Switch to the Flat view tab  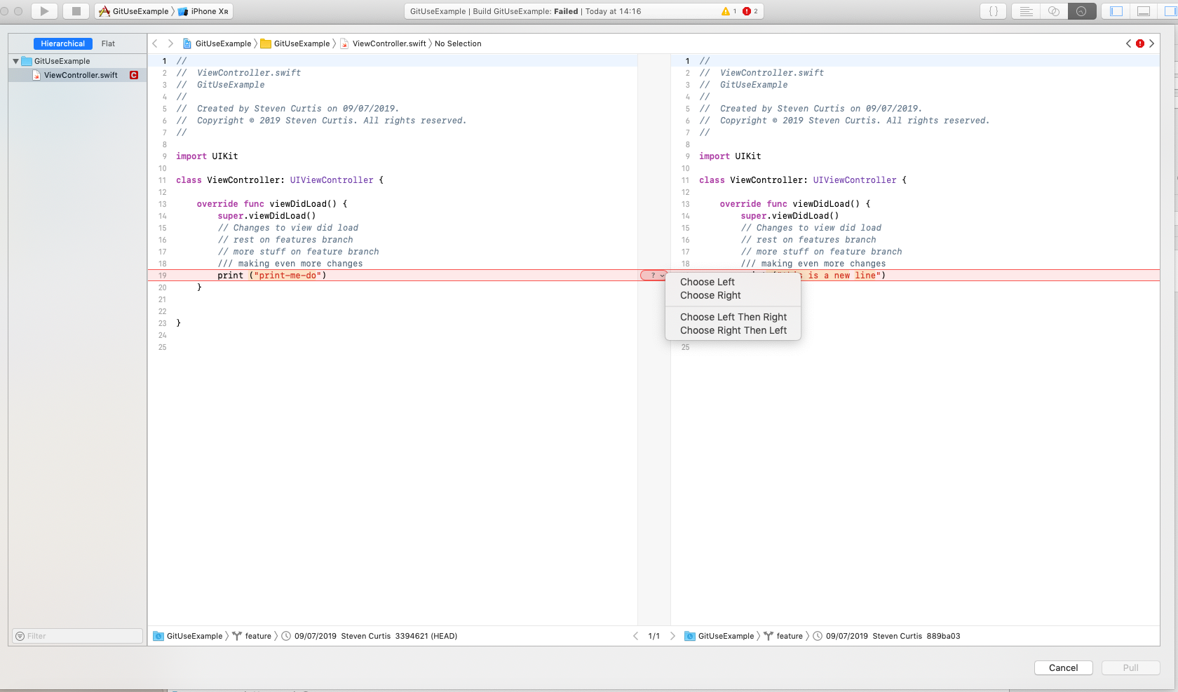tap(108, 43)
